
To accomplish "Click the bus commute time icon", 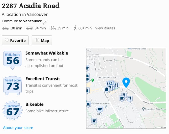I will tap(29, 28).
